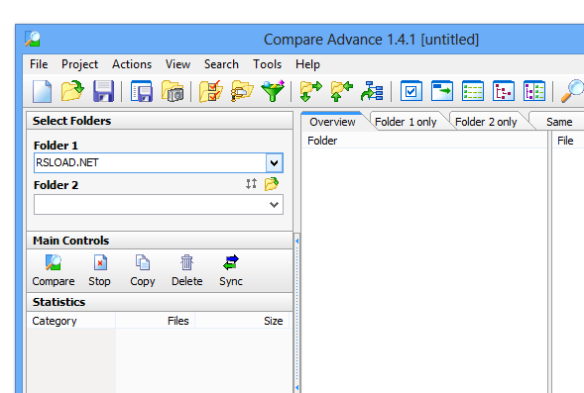Open the File menu
584x393 pixels.
(x=39, y=64)
